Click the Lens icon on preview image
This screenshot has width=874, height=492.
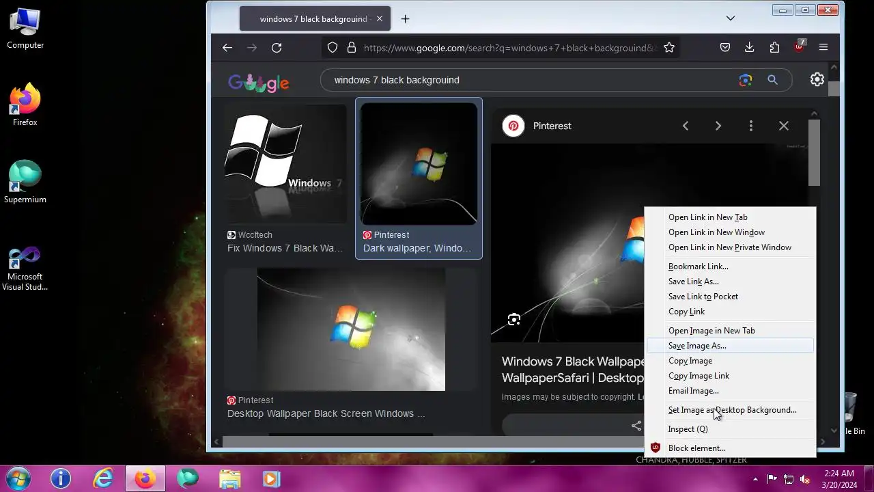pyautogui.click(x=514, y=319)
